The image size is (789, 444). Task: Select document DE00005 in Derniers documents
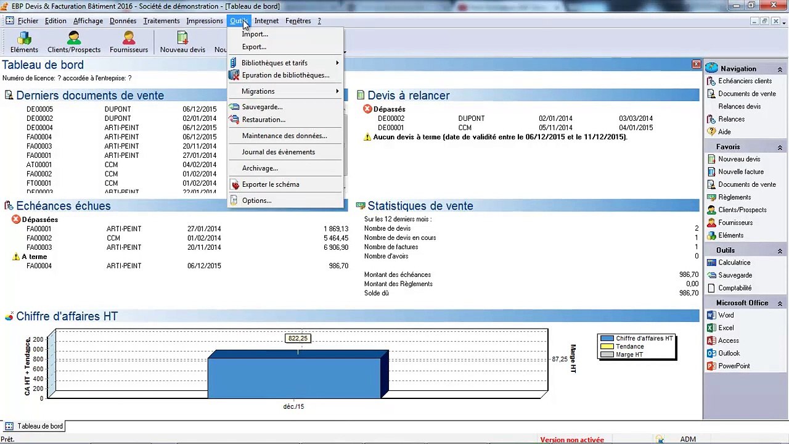tap(39, 109)
